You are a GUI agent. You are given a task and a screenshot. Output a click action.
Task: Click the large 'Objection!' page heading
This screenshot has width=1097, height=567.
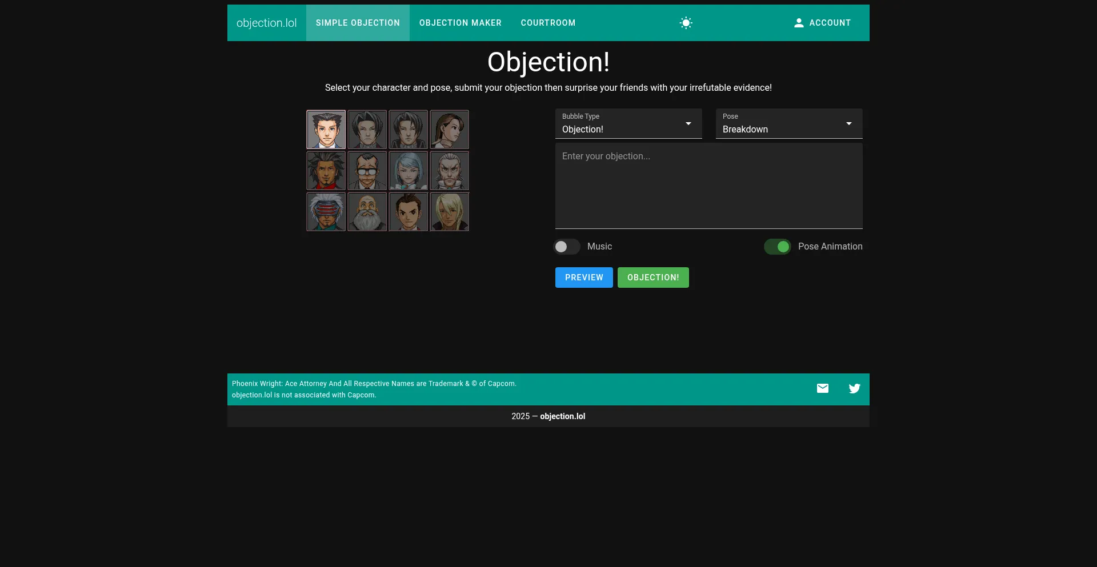[548, 62]
